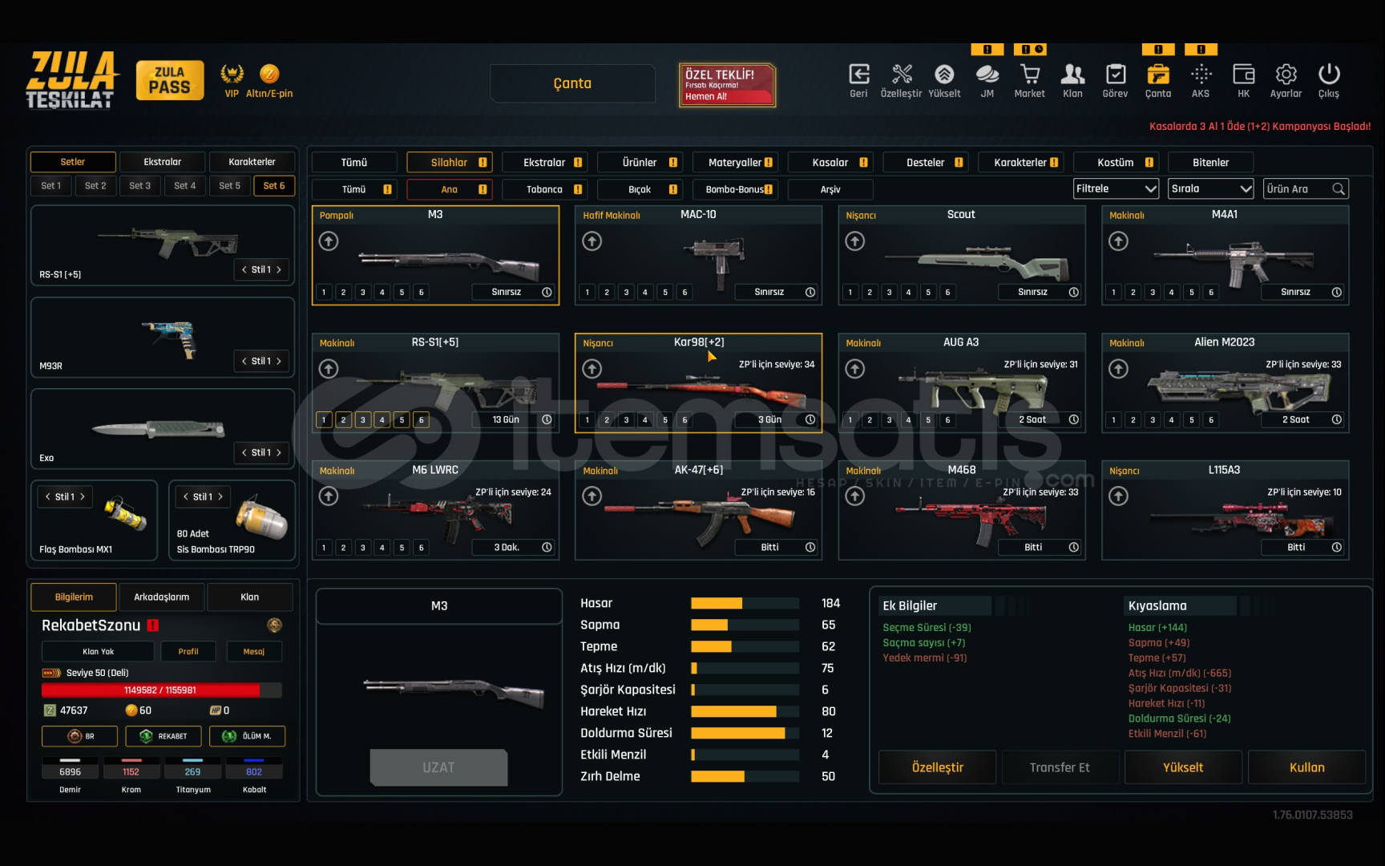Click the Transfer Et button

pyautogui.click(x=1060, y=767)
